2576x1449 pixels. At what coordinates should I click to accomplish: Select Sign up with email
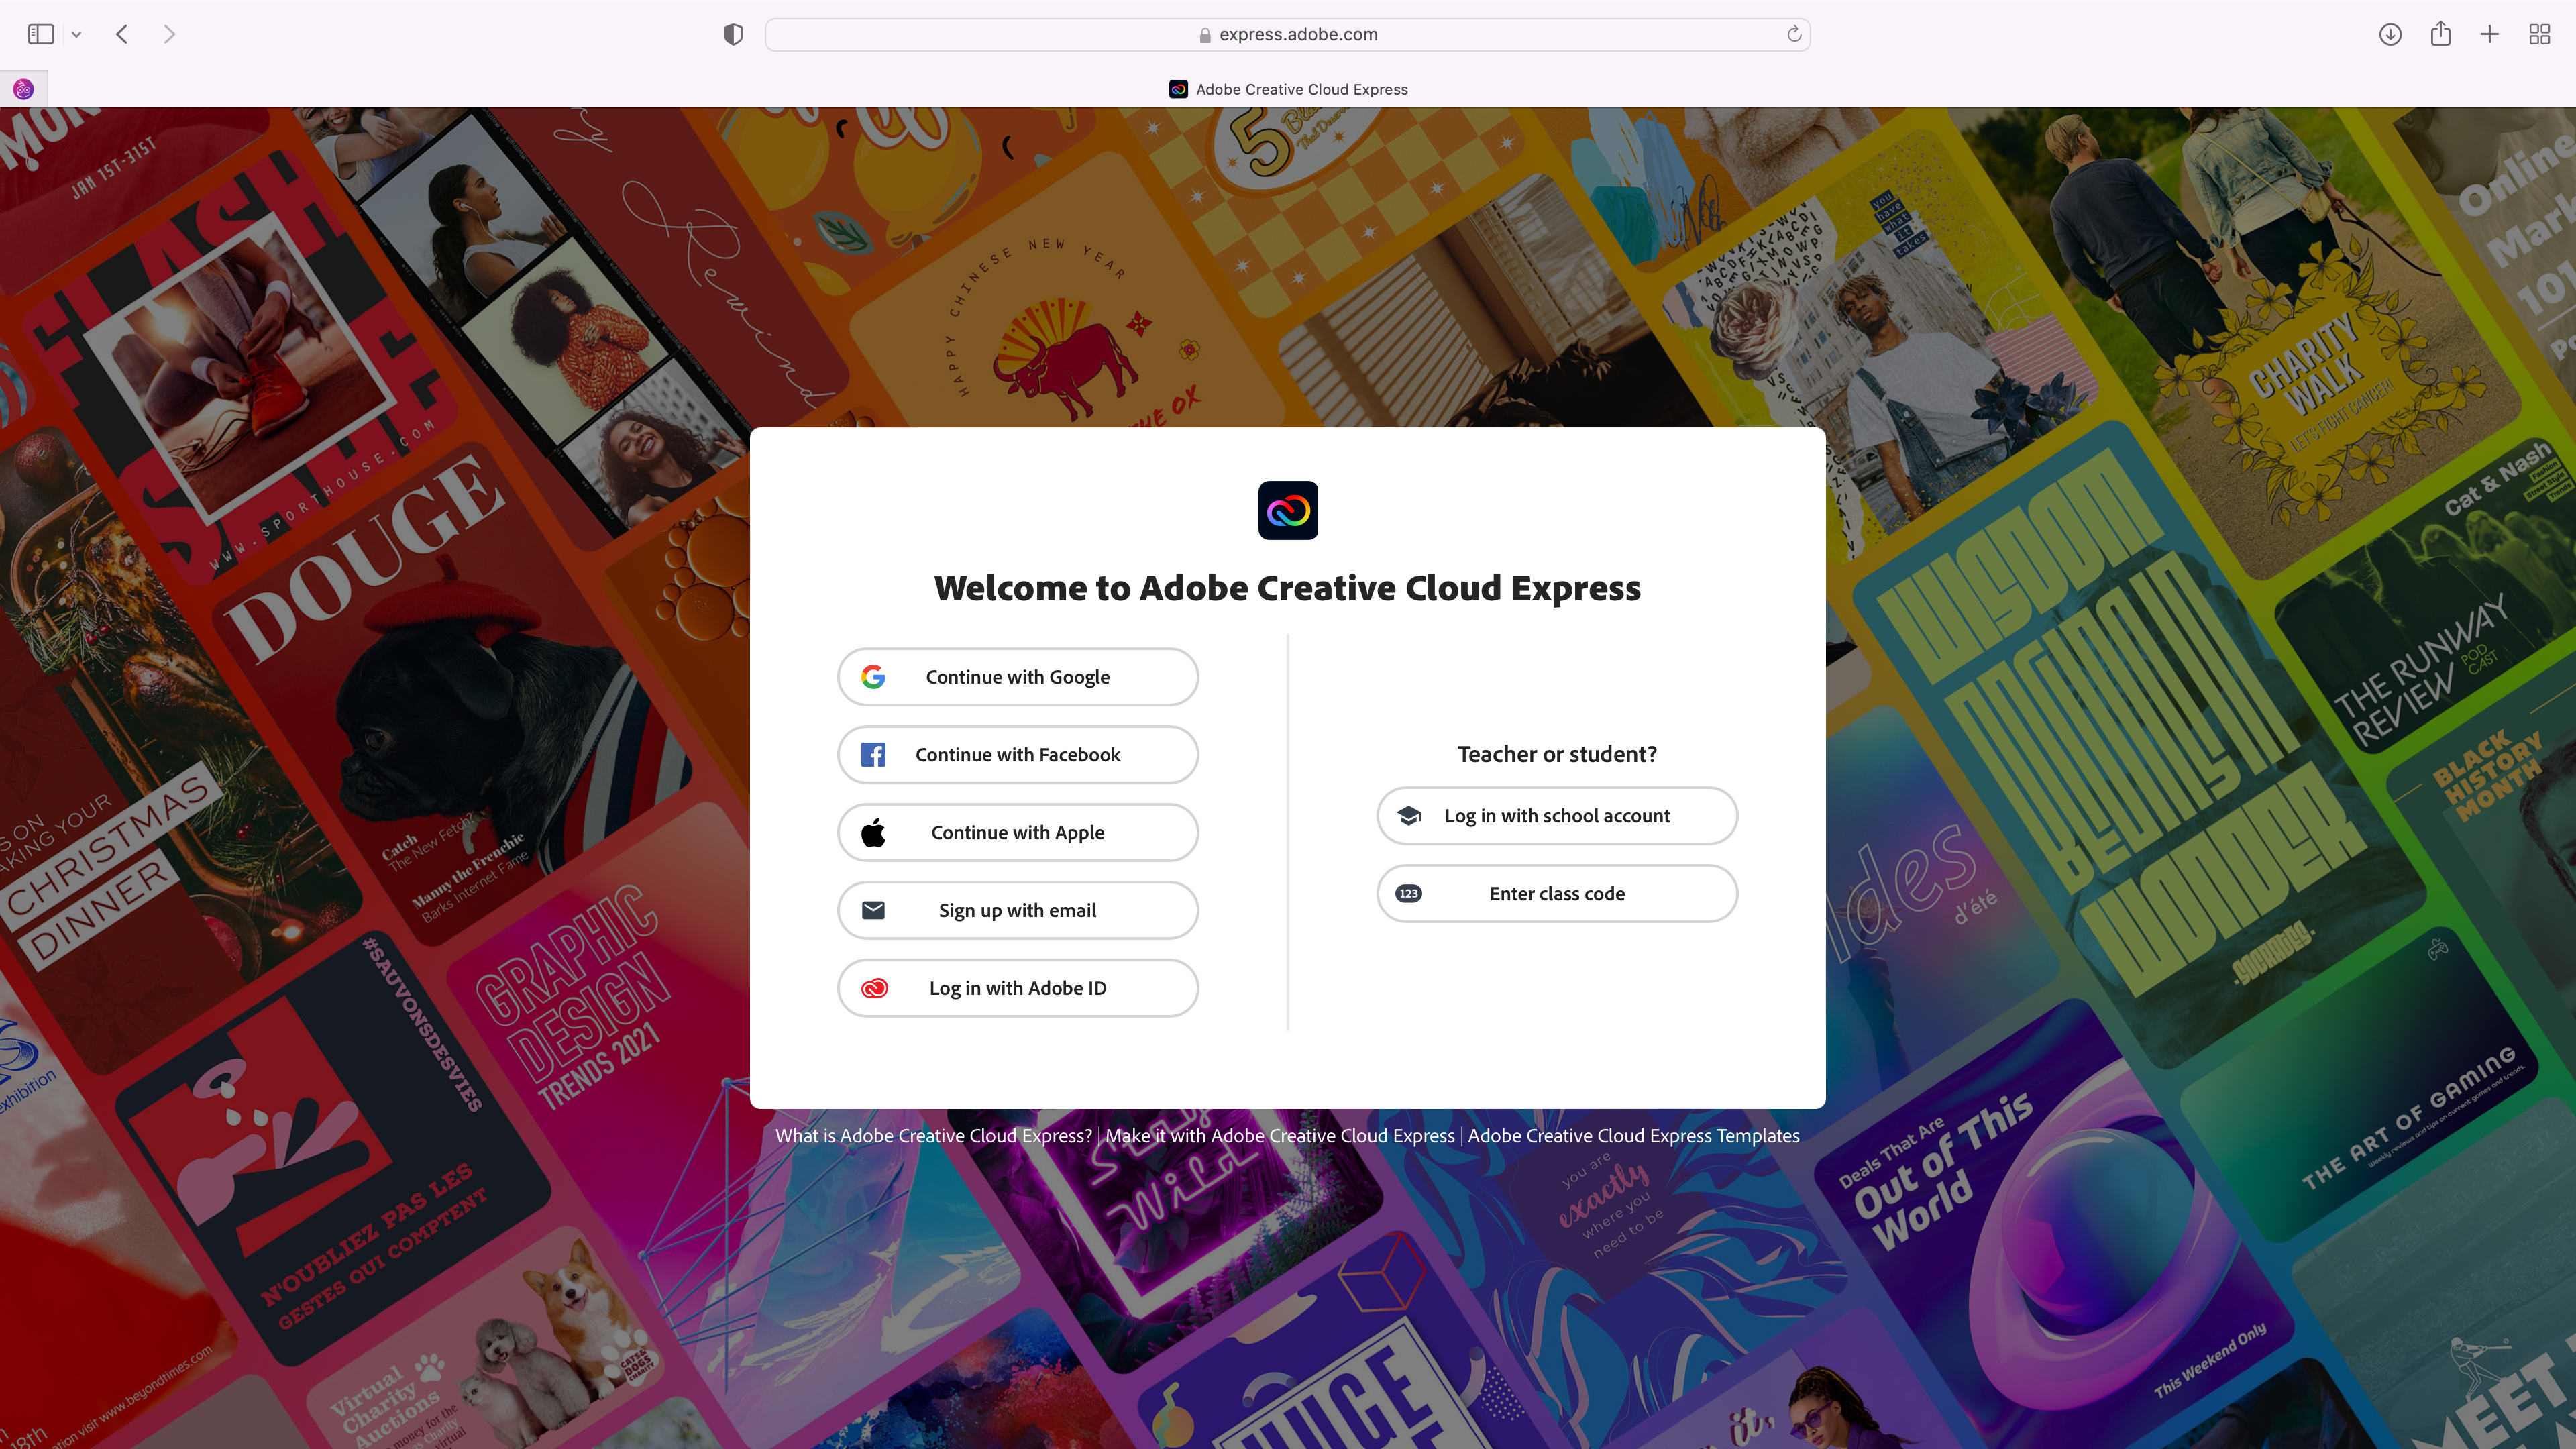[1017, 910]
